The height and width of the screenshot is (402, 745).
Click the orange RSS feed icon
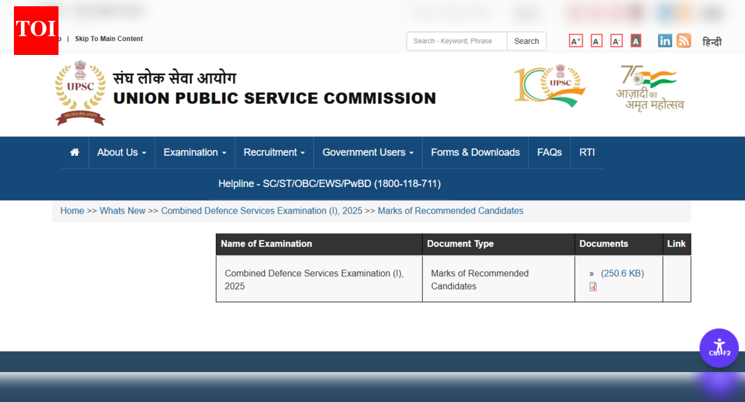[x=684, y=41]
